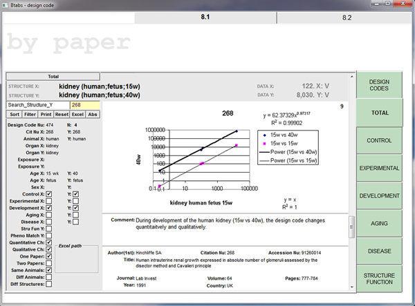Click the Power (15w vs 15w) legend entry
The height and width of the screenshot is (306, 415).
pyautogui.click(x=288, y=160)
